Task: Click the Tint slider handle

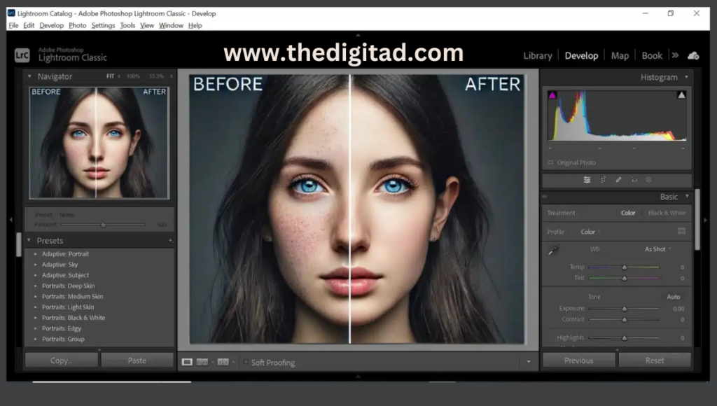Action: coord(624,278)
